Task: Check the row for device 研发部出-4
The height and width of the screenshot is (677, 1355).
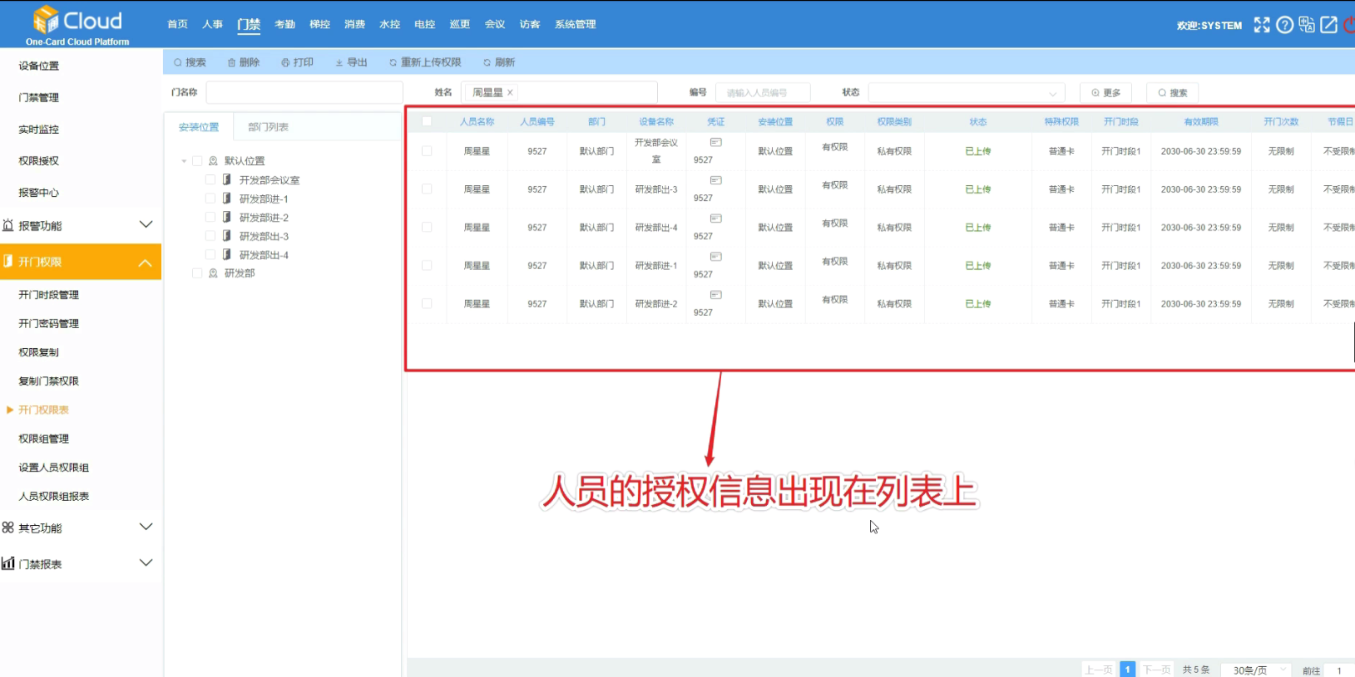Action: coord(427,228)
